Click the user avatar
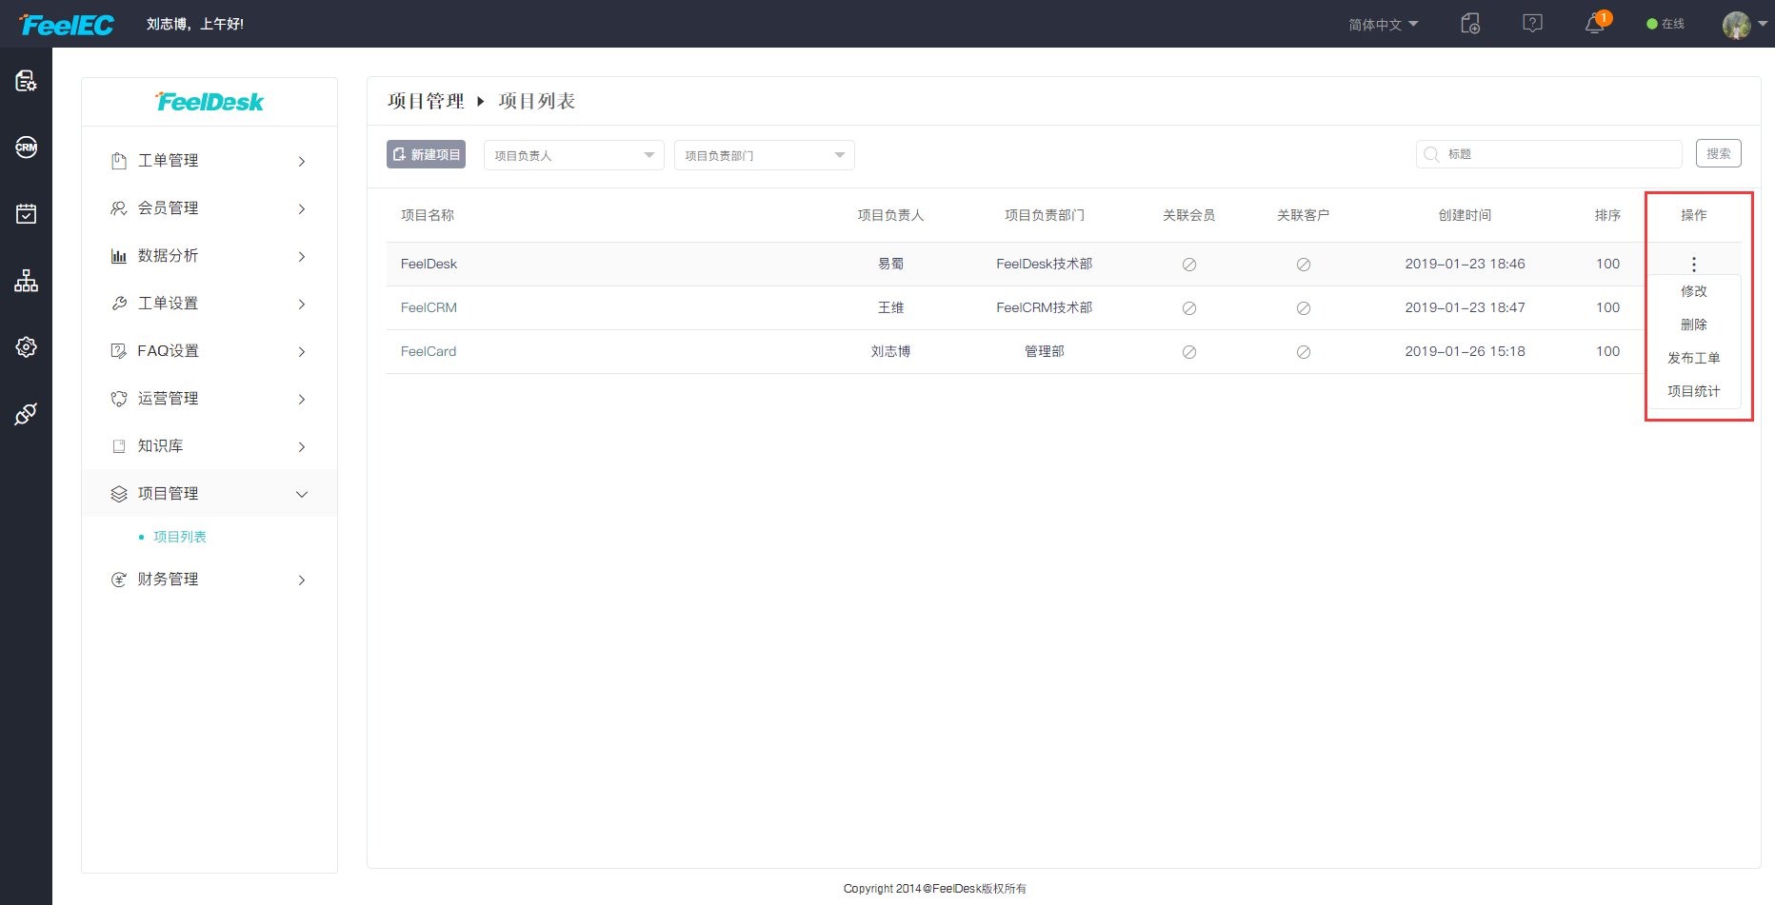The width and height of the screenshot is (1775, 905). click(x=1737, y=25)
